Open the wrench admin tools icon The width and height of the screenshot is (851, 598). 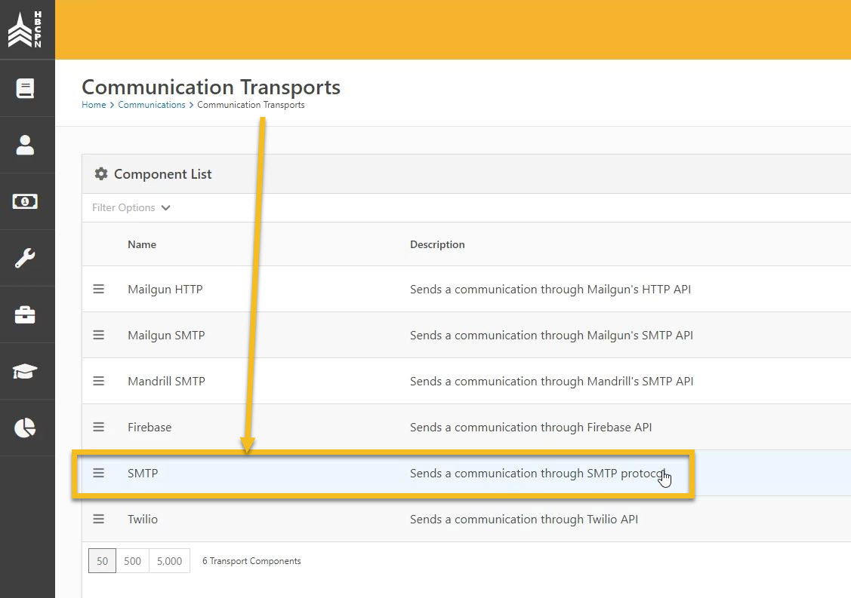(25, 258)
